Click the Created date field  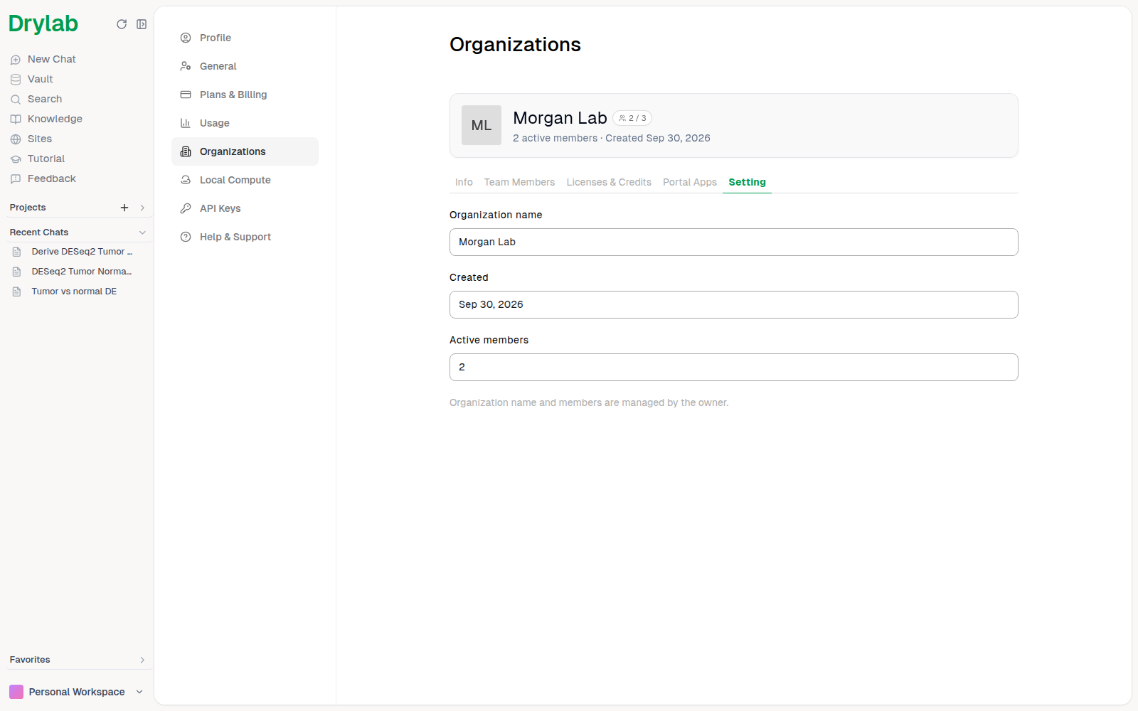click(734, 304)
